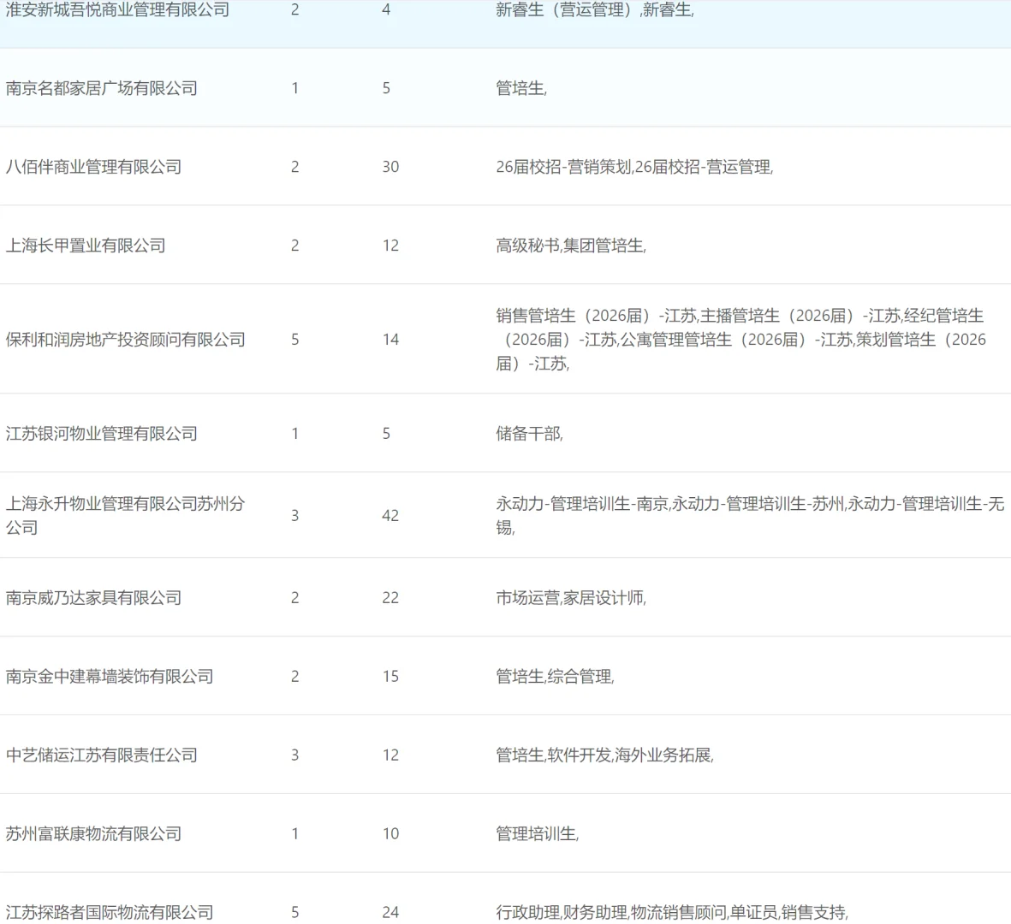Click company name 南京金中建幕墙装饰有限公司
Image resolution: width=1011 pixels, height=924 pixels.
pyautogui.click(x=110, y=677)
